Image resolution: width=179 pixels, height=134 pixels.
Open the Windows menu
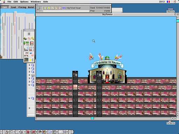tap(36, 2)
